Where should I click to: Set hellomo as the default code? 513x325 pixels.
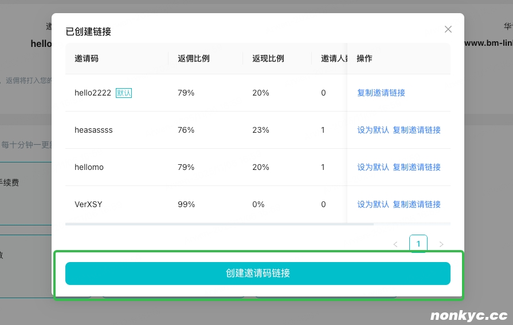point(373,167)
